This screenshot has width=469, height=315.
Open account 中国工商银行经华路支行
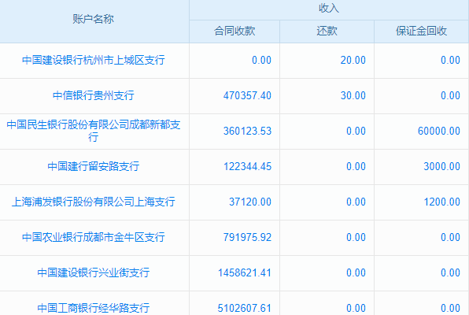[x=94, y=308]
